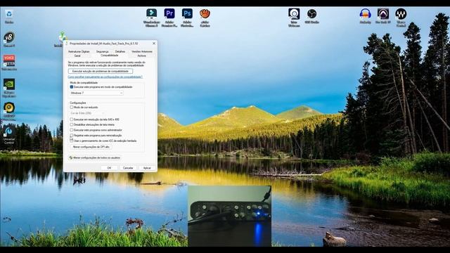Open the webcam application desktop icon

click(294, 18)
